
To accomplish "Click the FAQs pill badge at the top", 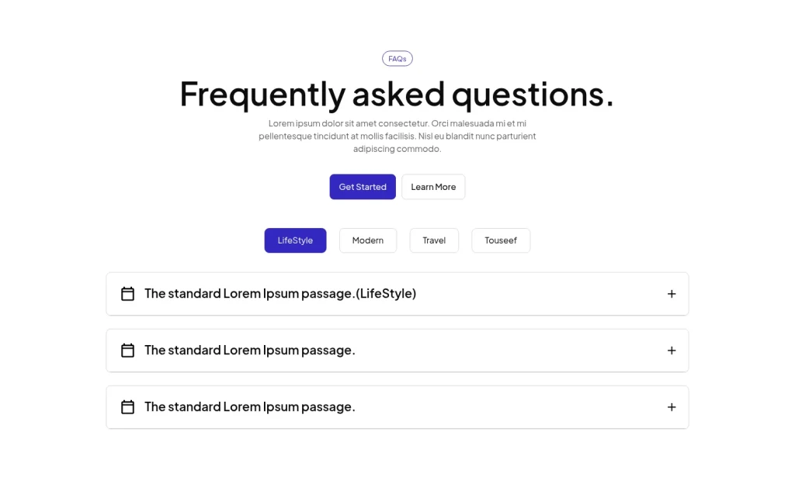I will [x=397, y=58].
